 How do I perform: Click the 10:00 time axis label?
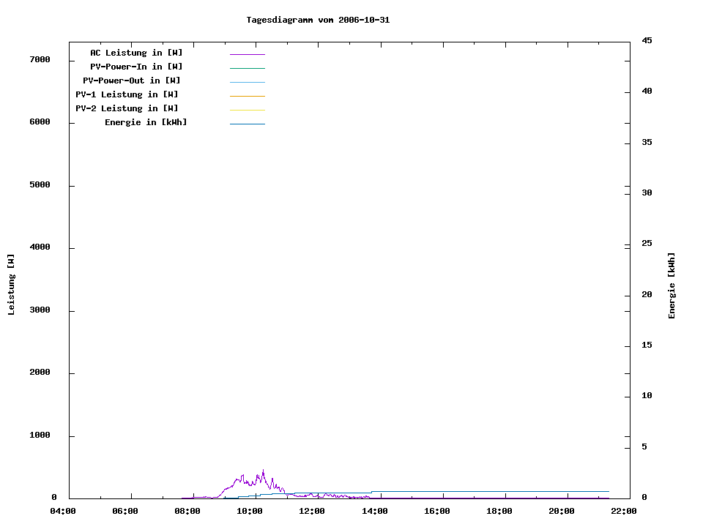[250, 511]
